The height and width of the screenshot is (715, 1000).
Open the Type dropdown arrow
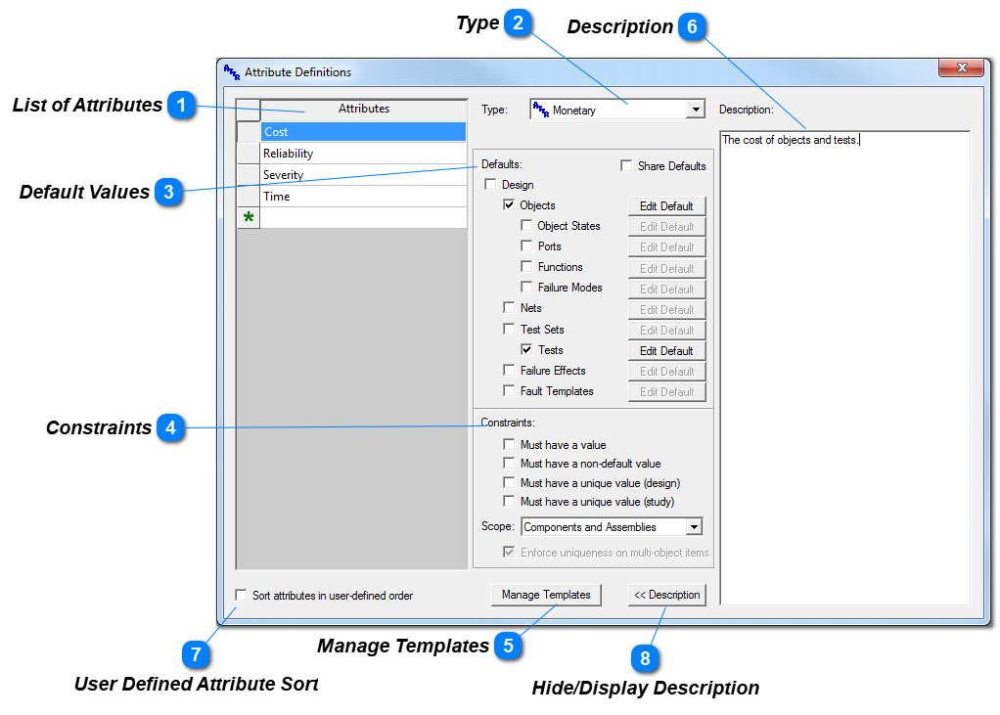[x=696, y=110]
